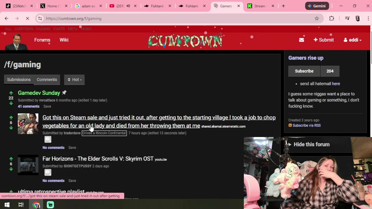Image resolution: width=372 pixels, height=209 pixels.
Task: Go to the MUSIC forum link
Action: [86, 29]
